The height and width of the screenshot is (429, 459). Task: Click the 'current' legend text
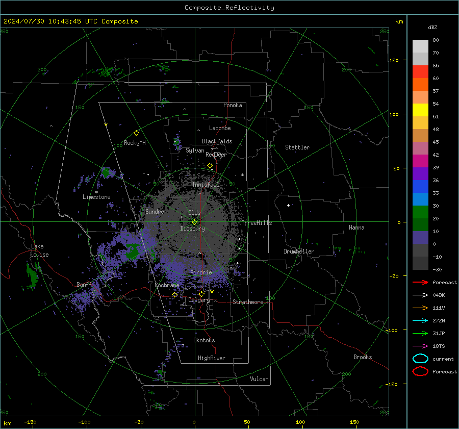443,359
